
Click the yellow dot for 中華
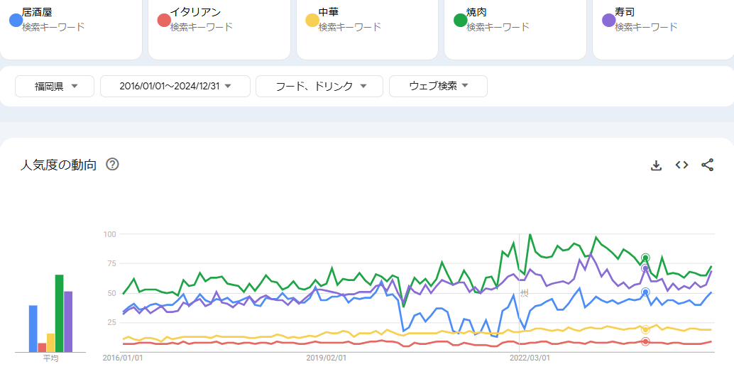[x=311, y=20]
